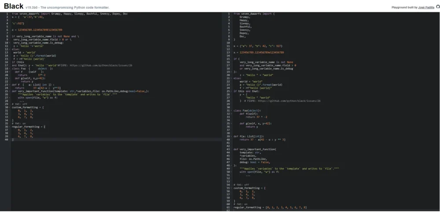Click 'class Foo ( object ):' on the left
Image resolution: width=440 pixels, height=213 pixels.
[x=32, y=69]
